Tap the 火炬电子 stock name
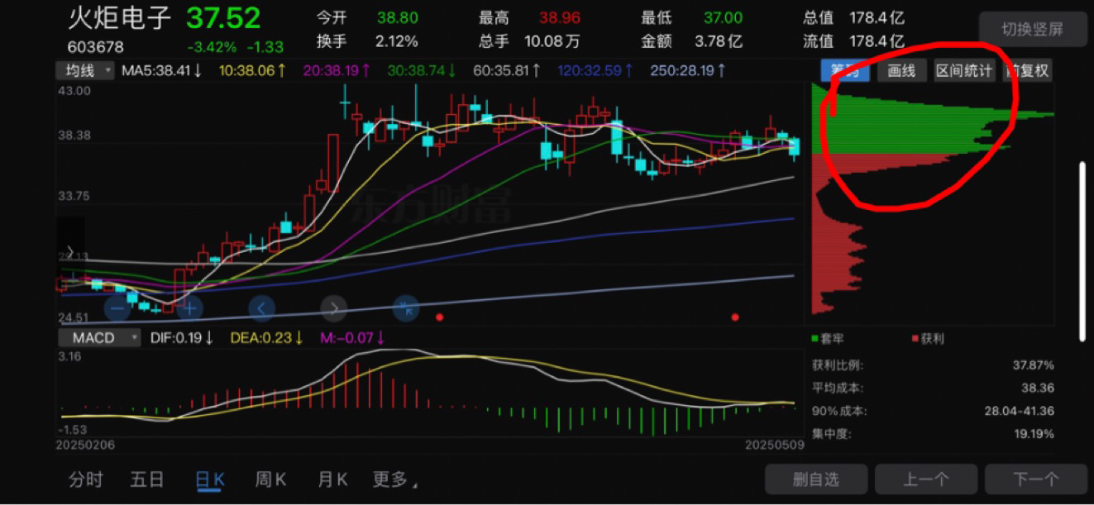 (119, 18)
